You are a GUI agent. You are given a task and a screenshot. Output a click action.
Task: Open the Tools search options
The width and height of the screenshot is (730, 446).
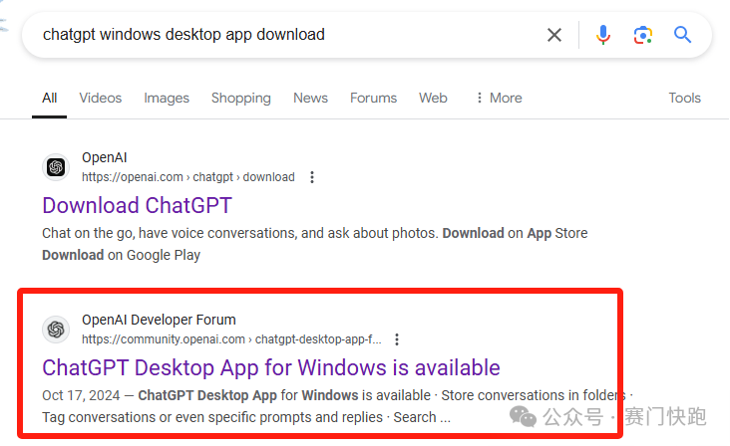click(684, 98)
